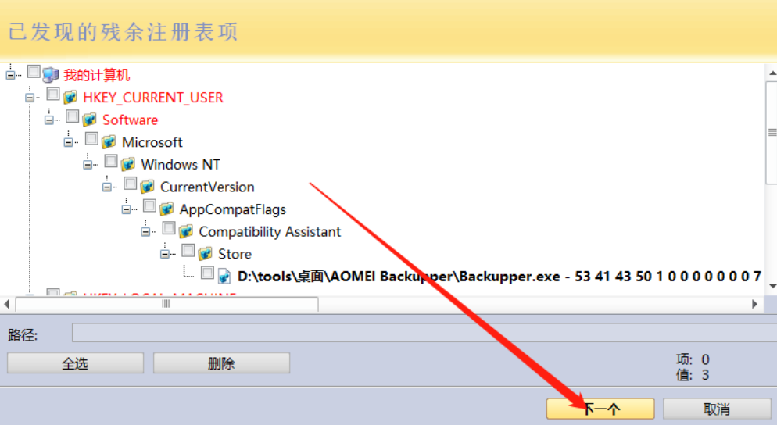Select the HKEY_CURRENT_USER tree label
Image resolution: width=777 pixels, height=425 pixels.
153,98
